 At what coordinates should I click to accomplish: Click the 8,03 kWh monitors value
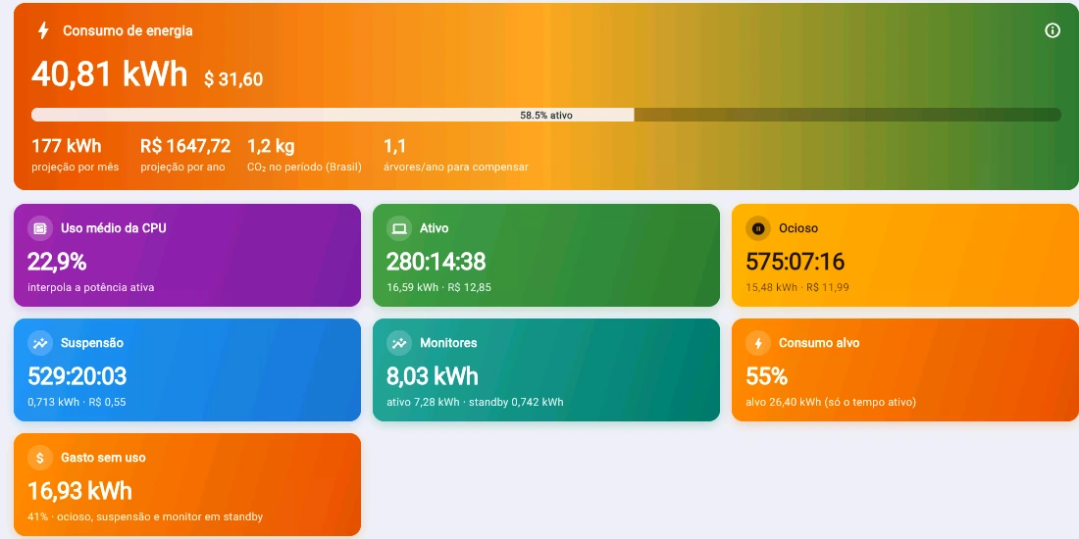pyautogui.click(x=433, y=376)
